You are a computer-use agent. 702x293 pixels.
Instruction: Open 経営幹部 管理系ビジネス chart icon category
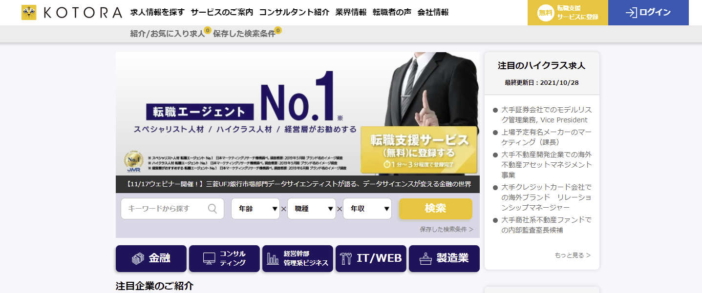[298, 258]
